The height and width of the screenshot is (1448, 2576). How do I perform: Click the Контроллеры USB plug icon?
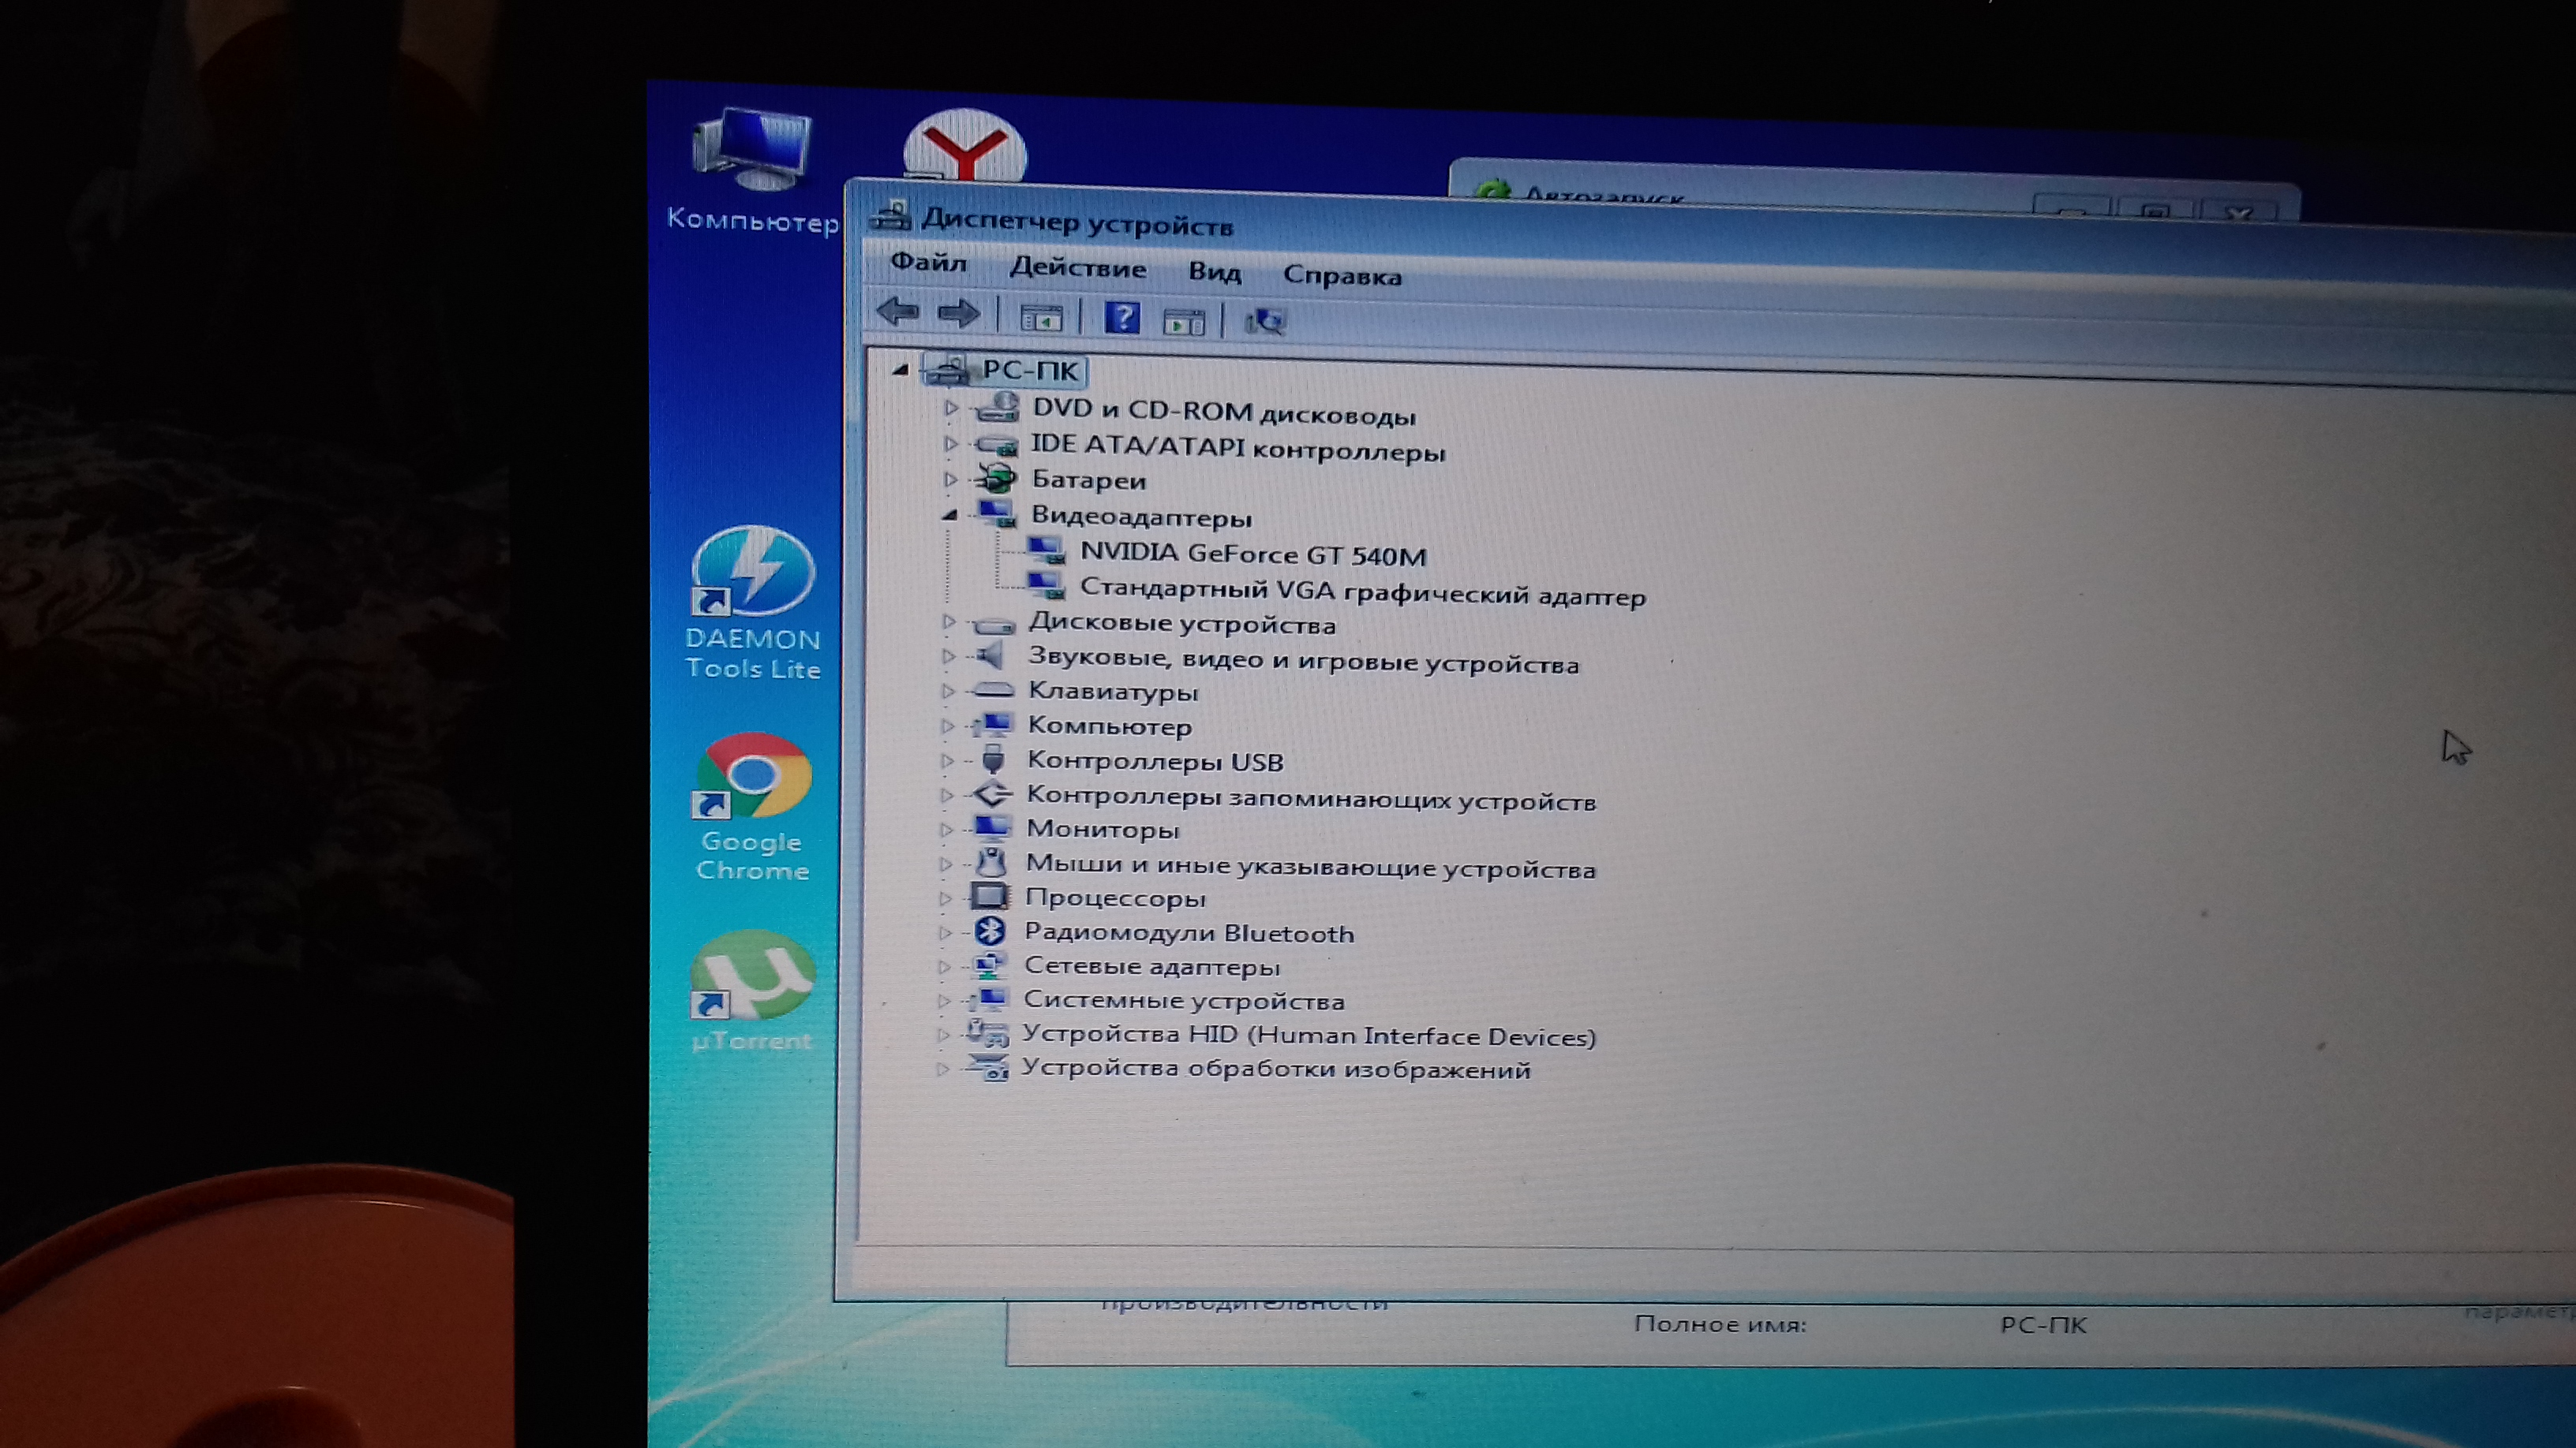click(992, 759)
